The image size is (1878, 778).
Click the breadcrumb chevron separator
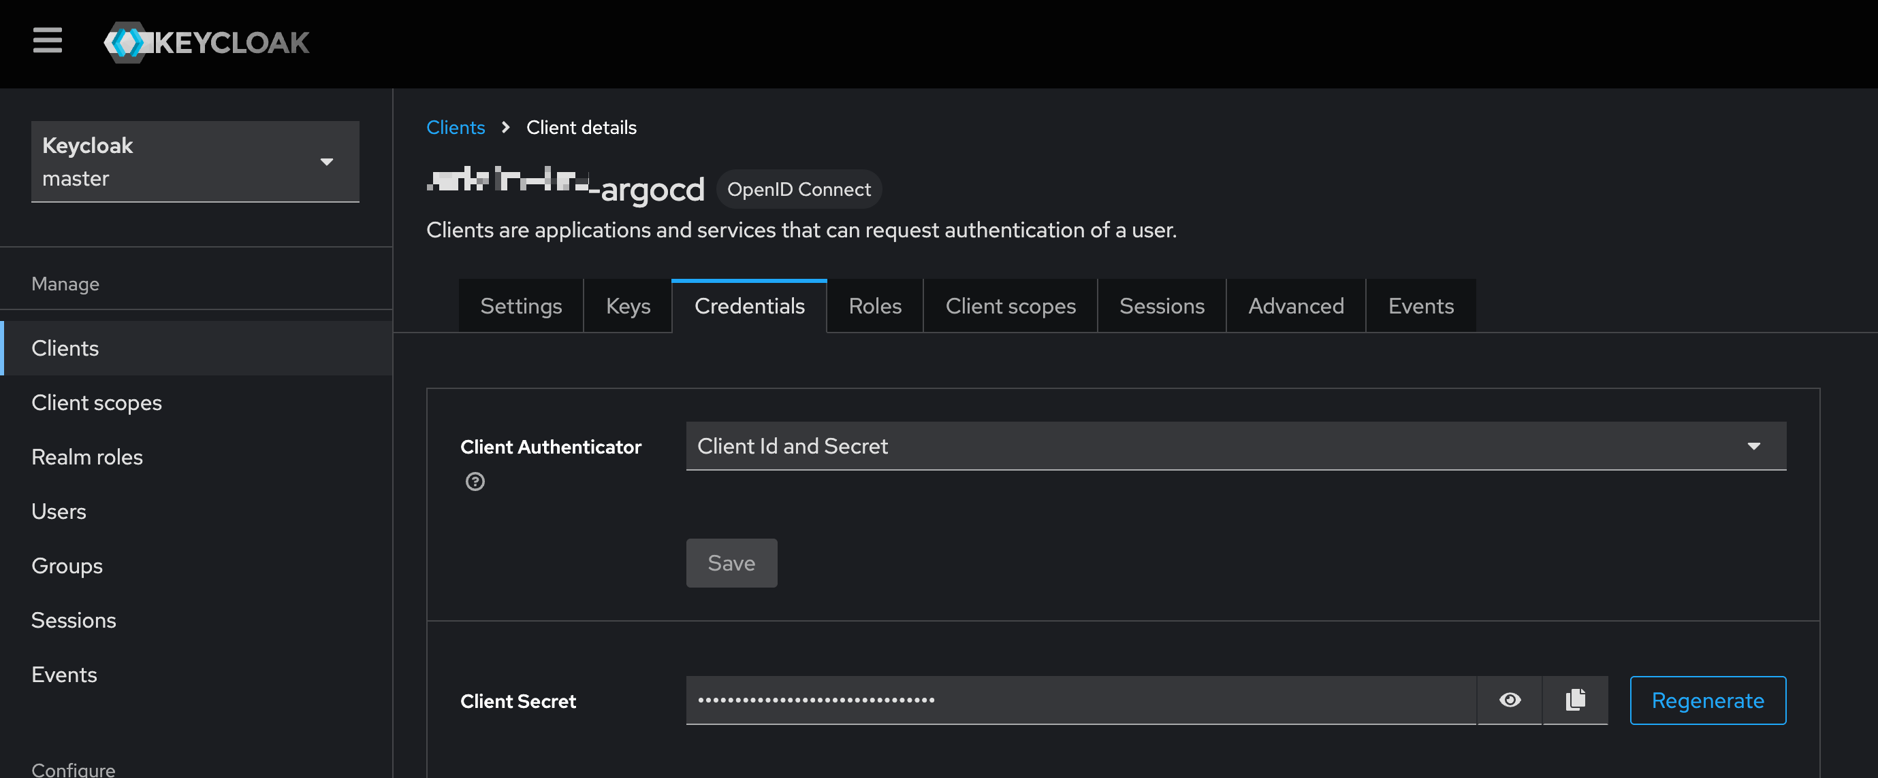(x=505, y=127)
